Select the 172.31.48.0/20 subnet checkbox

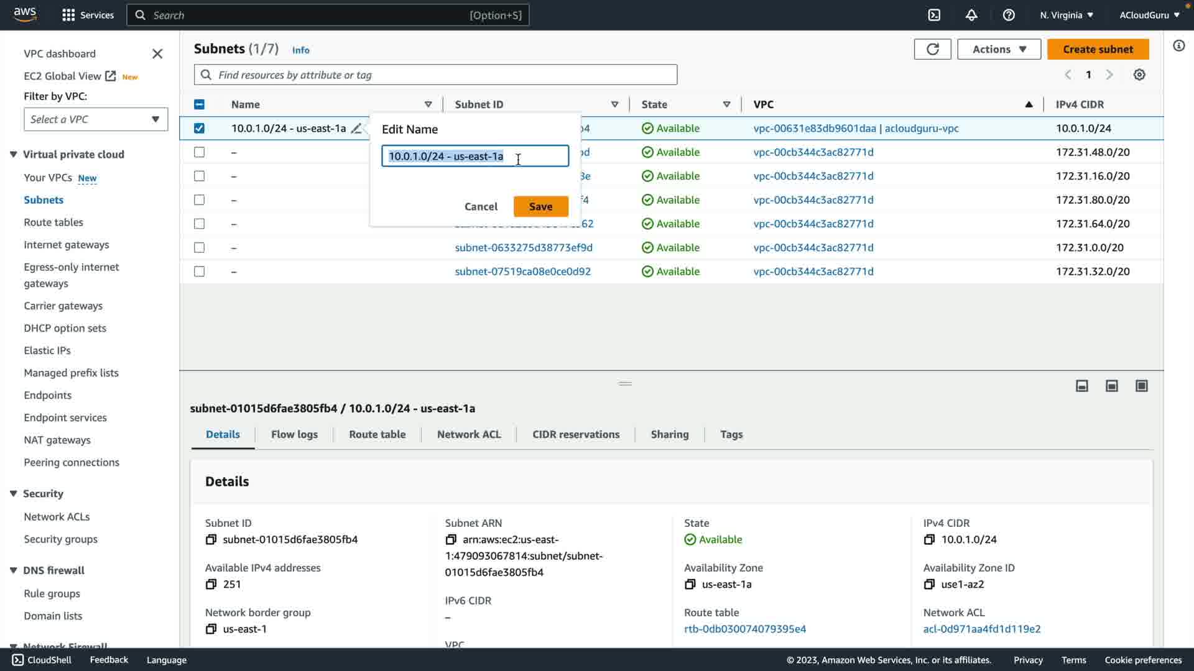point(199,152)
